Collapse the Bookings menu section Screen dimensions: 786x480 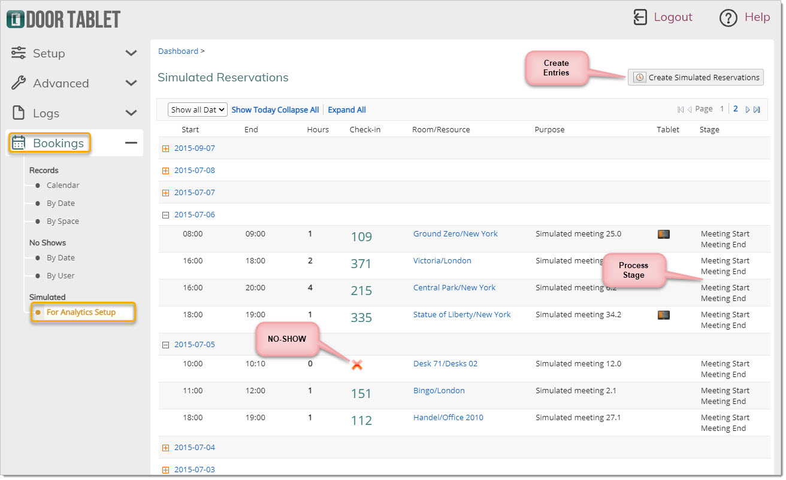pos(131,143)
